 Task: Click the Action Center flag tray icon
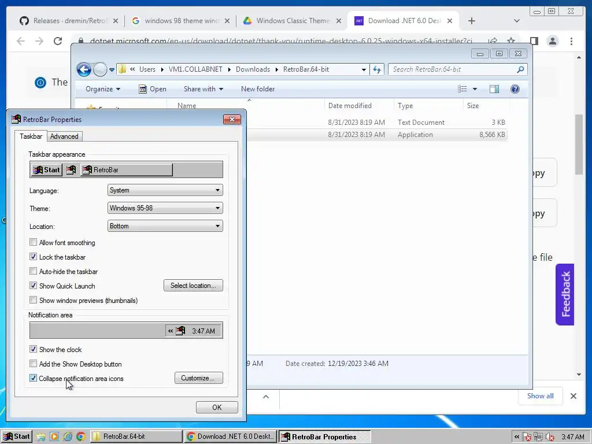point(527,437)
